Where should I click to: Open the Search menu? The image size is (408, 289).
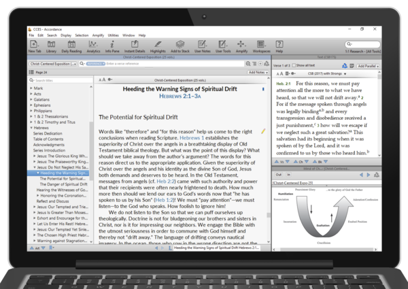click(52, 35)
